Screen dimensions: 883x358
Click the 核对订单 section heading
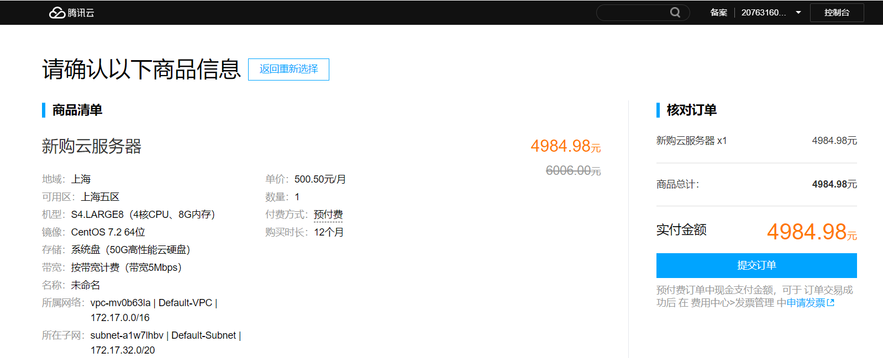click(692, 110)
